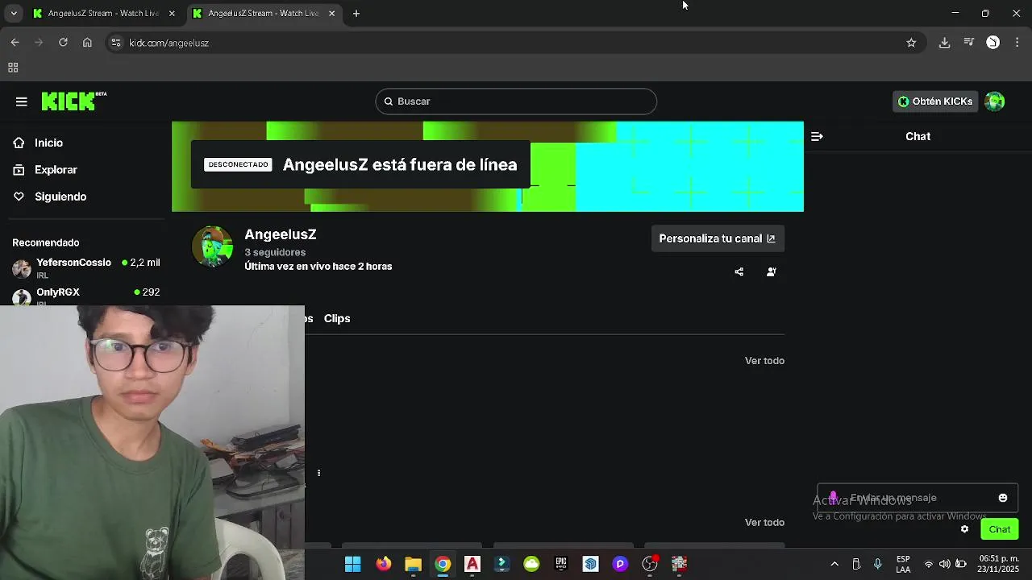Click the browser home button
The width and height of the screenshot is (1032, 580).
[87, 43]
